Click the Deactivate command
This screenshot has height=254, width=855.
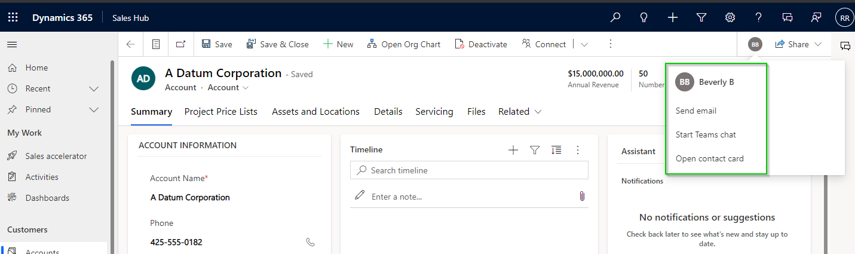pos(481,44)
